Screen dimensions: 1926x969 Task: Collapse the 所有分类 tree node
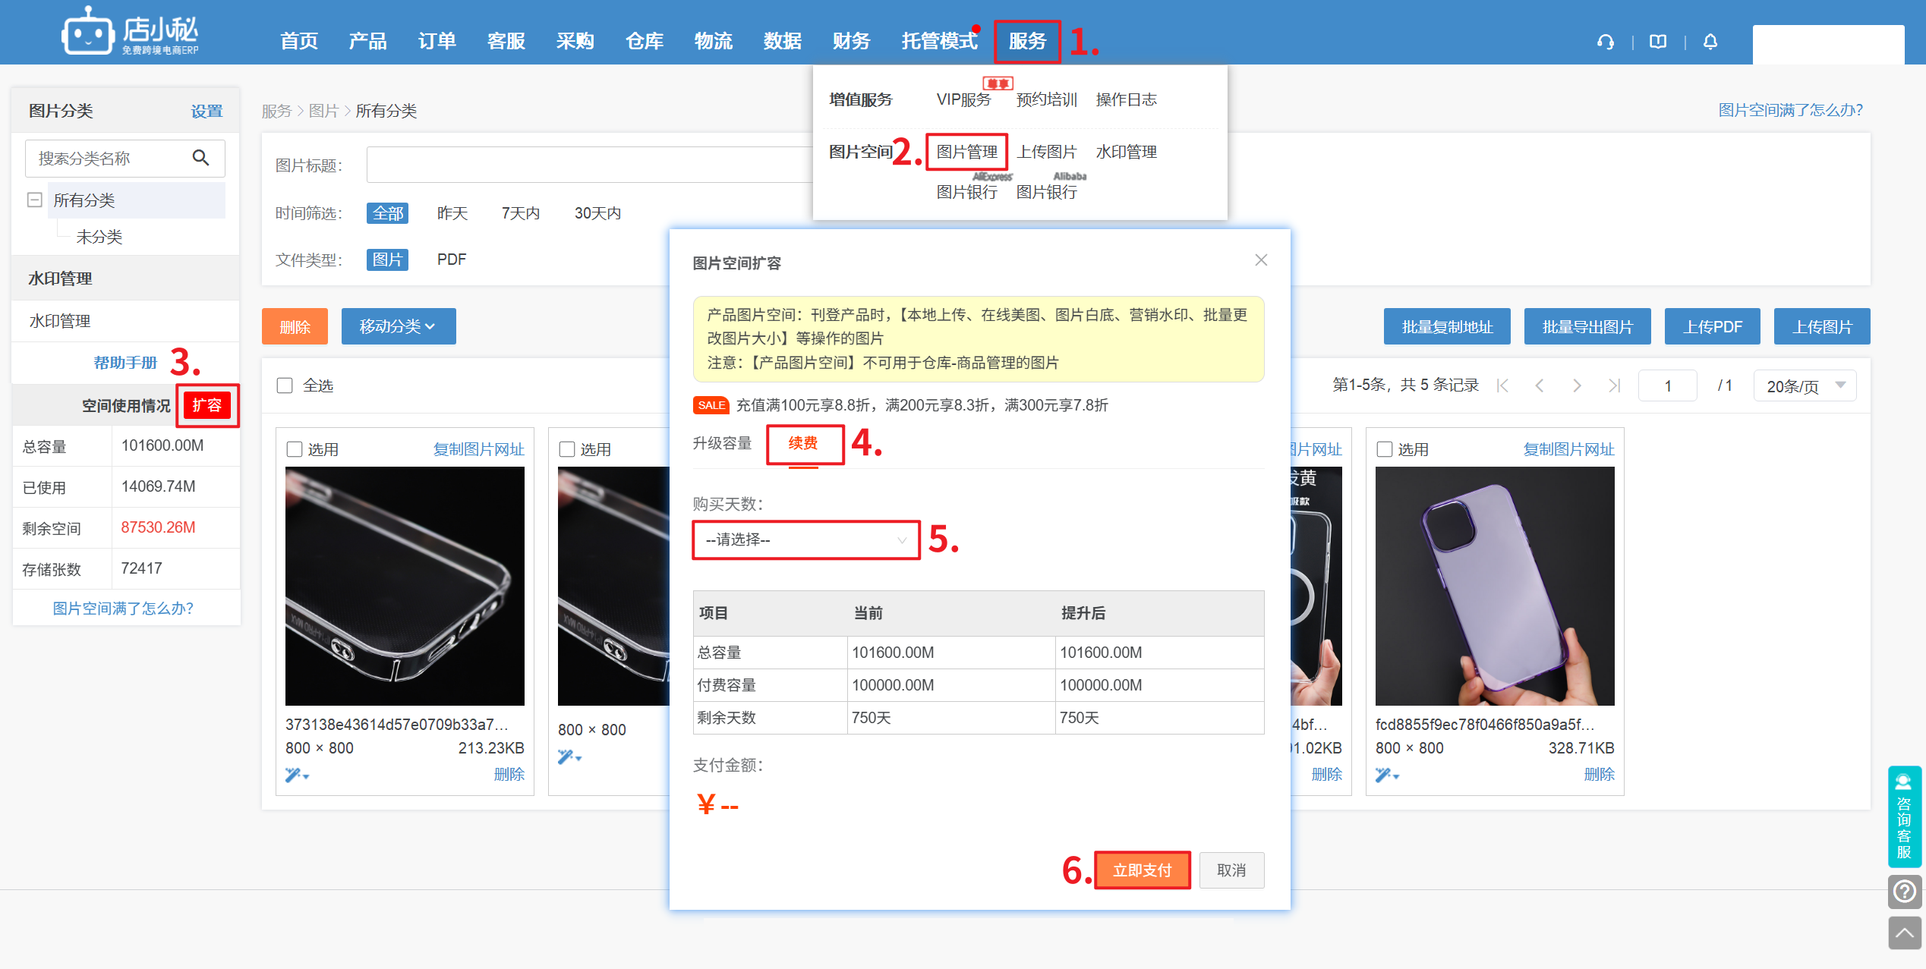[34, 200]
